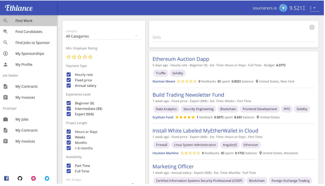Click the Employer My Invoices clipboard icon
The image size is (325, 186).
click(5, 141)
